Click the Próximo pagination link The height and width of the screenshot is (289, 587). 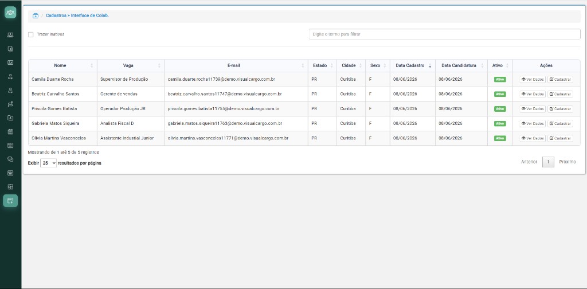tap(568, 162)
